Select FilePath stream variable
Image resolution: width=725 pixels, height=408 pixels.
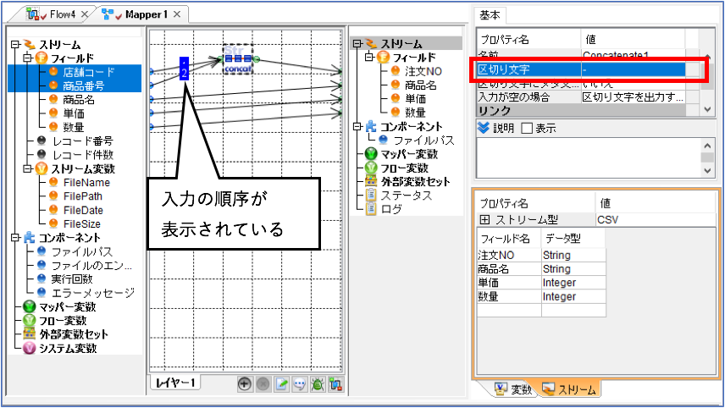(83, 196)
